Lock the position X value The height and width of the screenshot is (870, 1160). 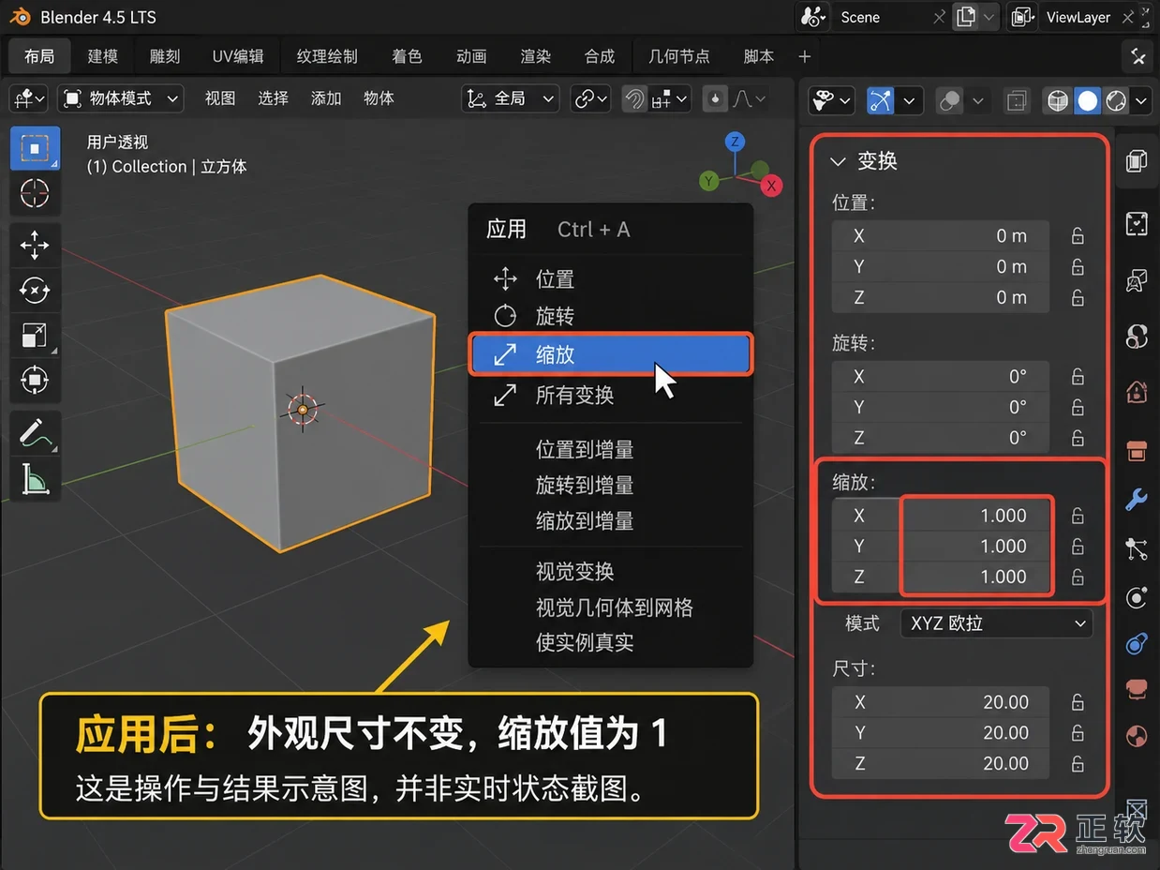[1078, 236]
